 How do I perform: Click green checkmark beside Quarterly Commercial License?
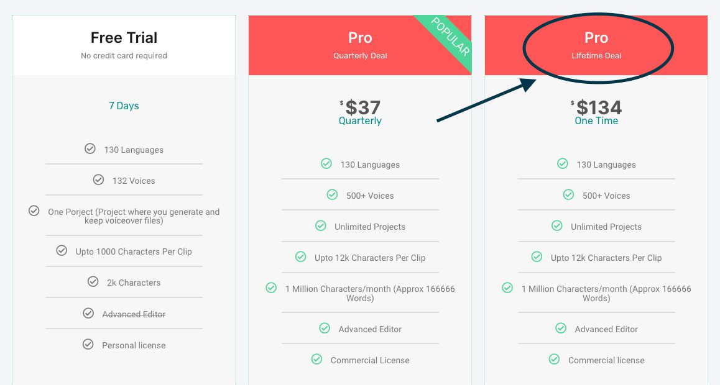(316, 360)
